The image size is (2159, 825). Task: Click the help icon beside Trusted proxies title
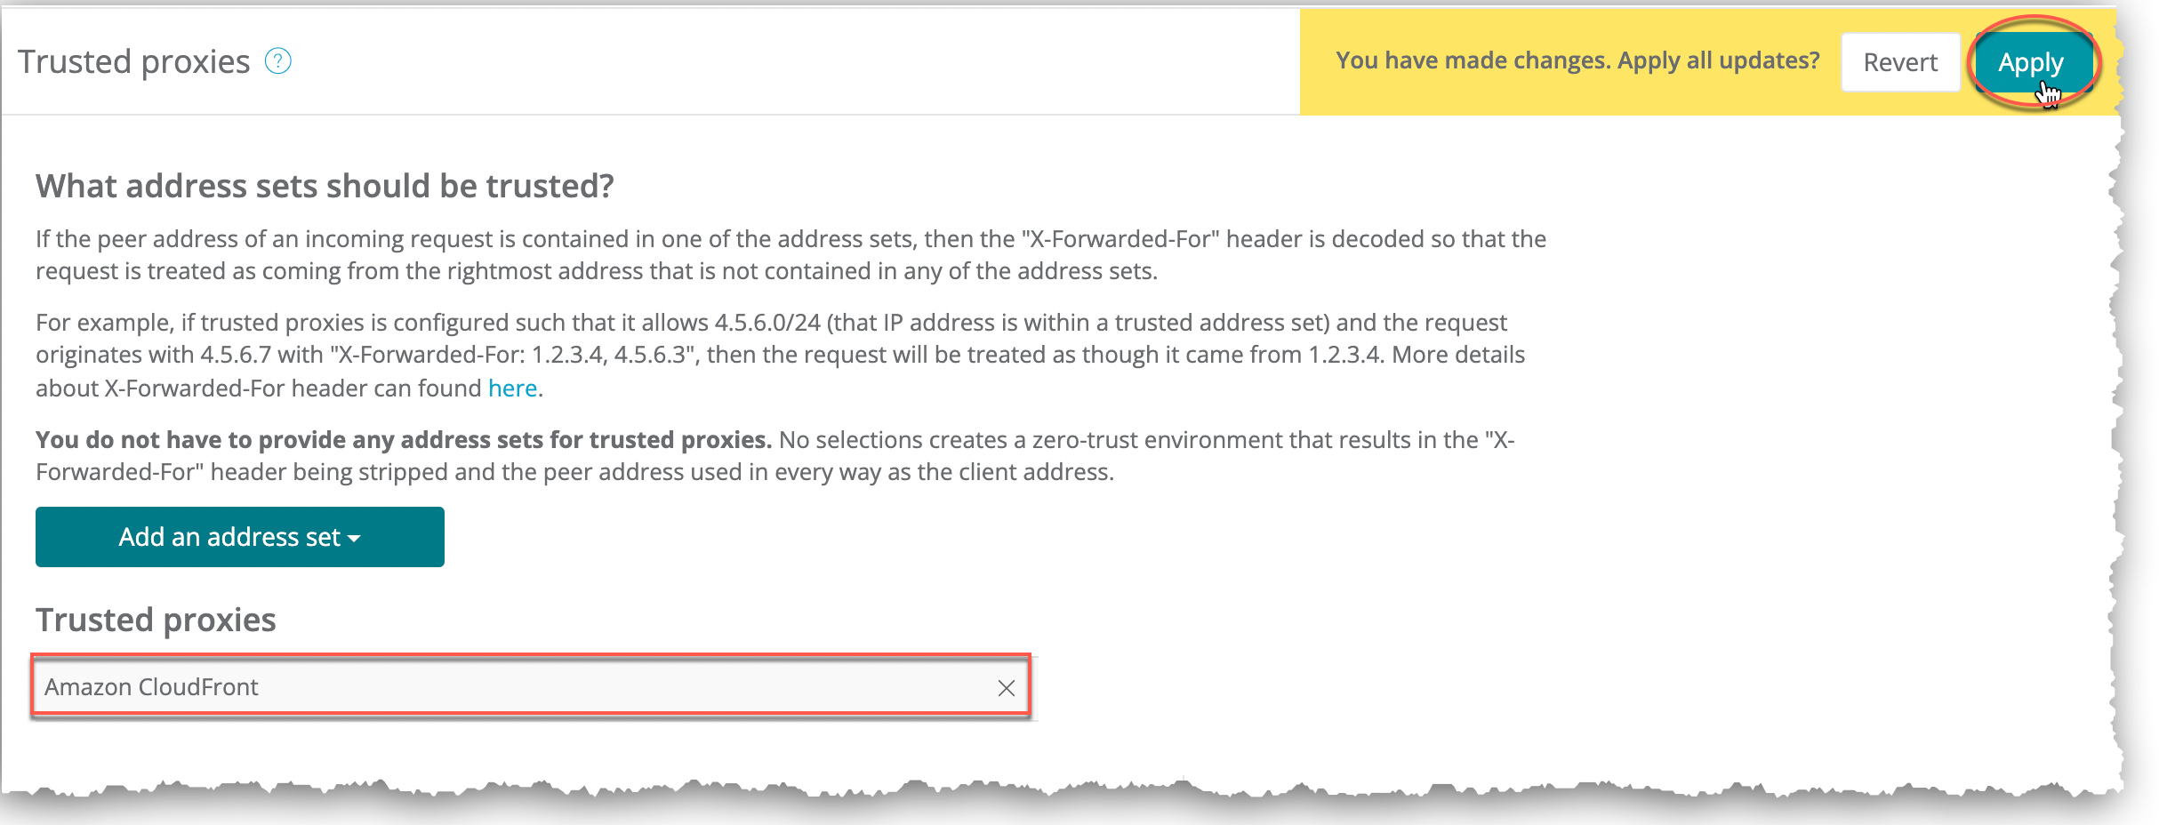[278, 61]
